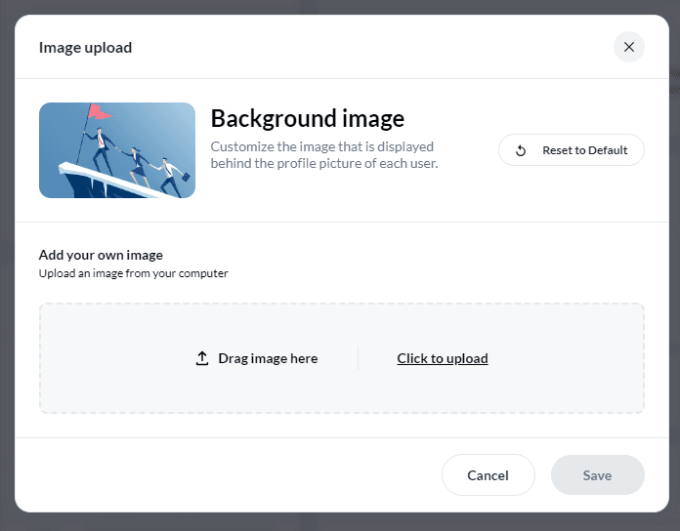Click the Background image heading
This screenshot has height=531, width=680.
[308, 118]
